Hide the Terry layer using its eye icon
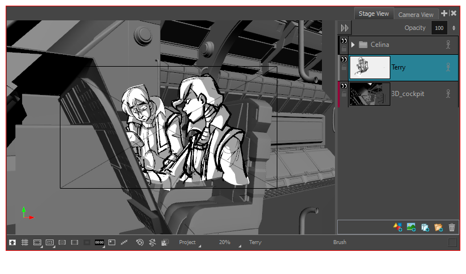 [x=344, y=59]
